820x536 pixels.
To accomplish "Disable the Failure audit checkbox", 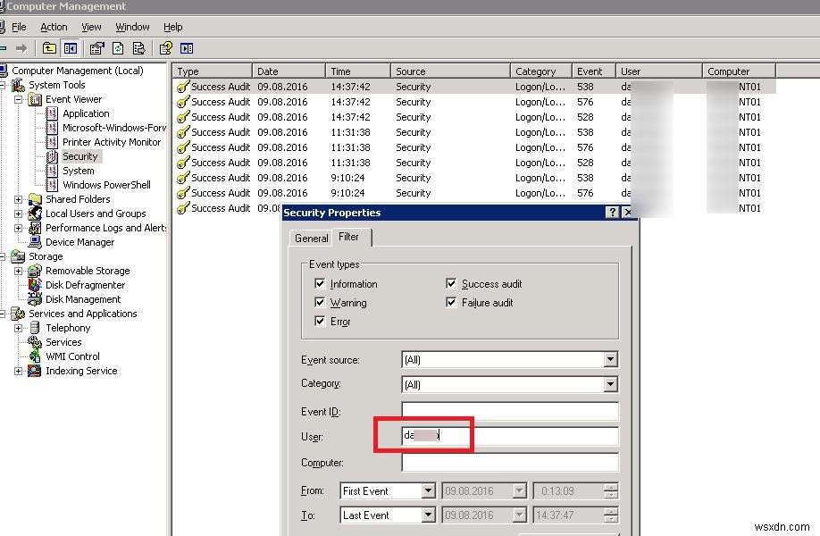I will (452, 302).
